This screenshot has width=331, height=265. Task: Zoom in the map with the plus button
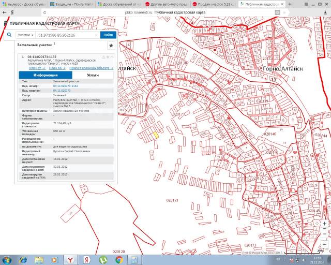coord(324,224)
